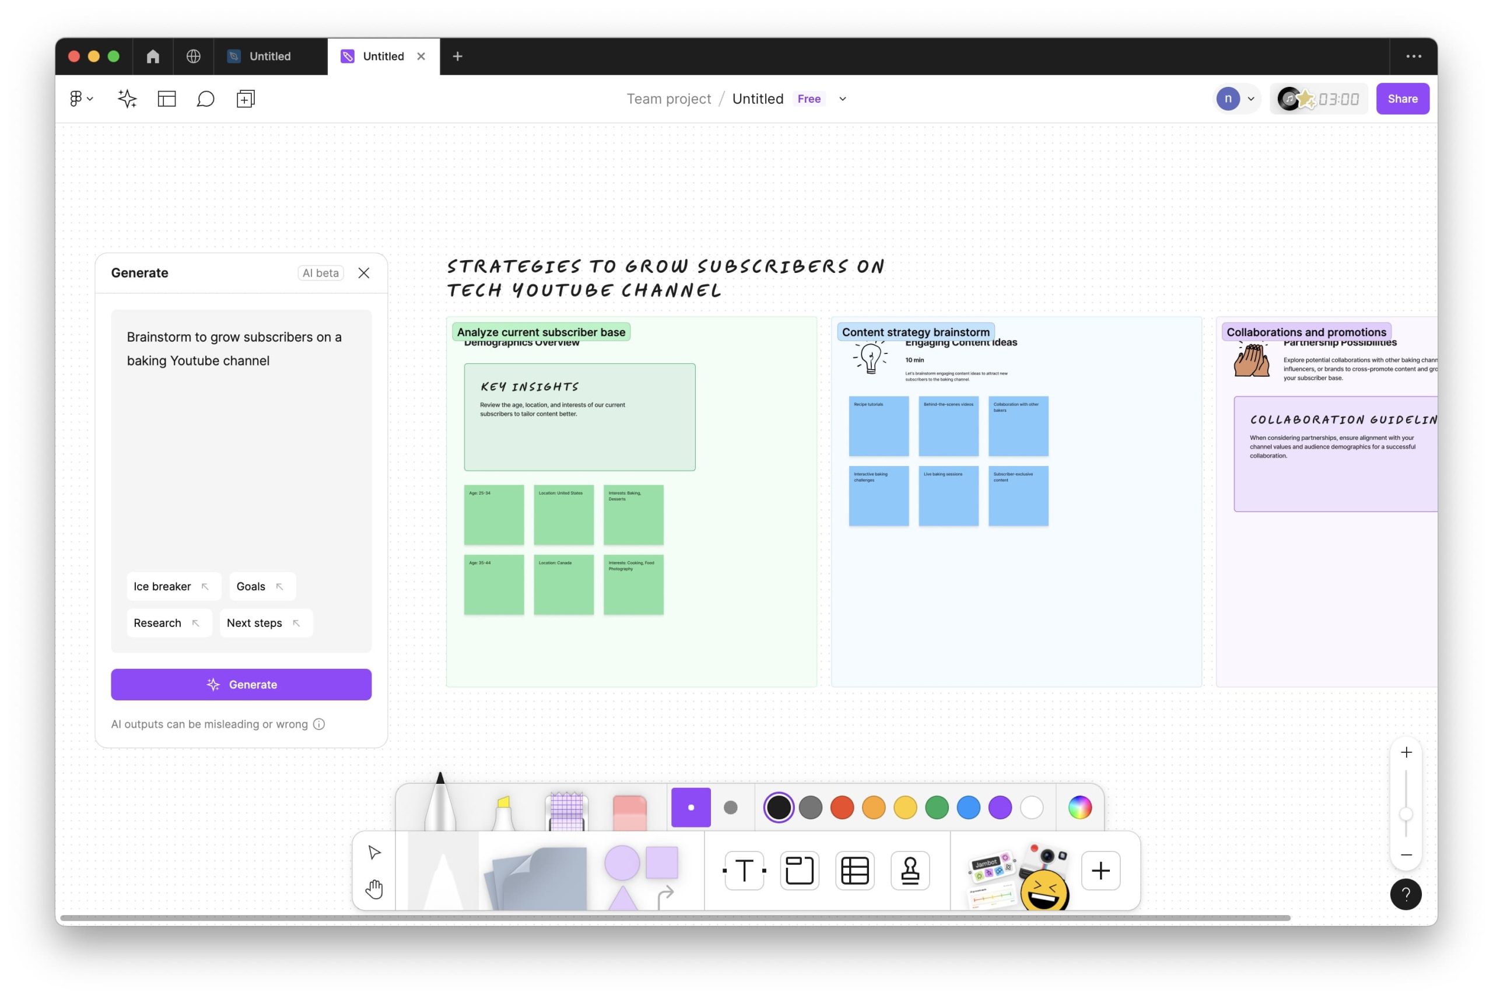Expand the file name chevron dropdown
The image size is (1493, 999).
[843, 99]
